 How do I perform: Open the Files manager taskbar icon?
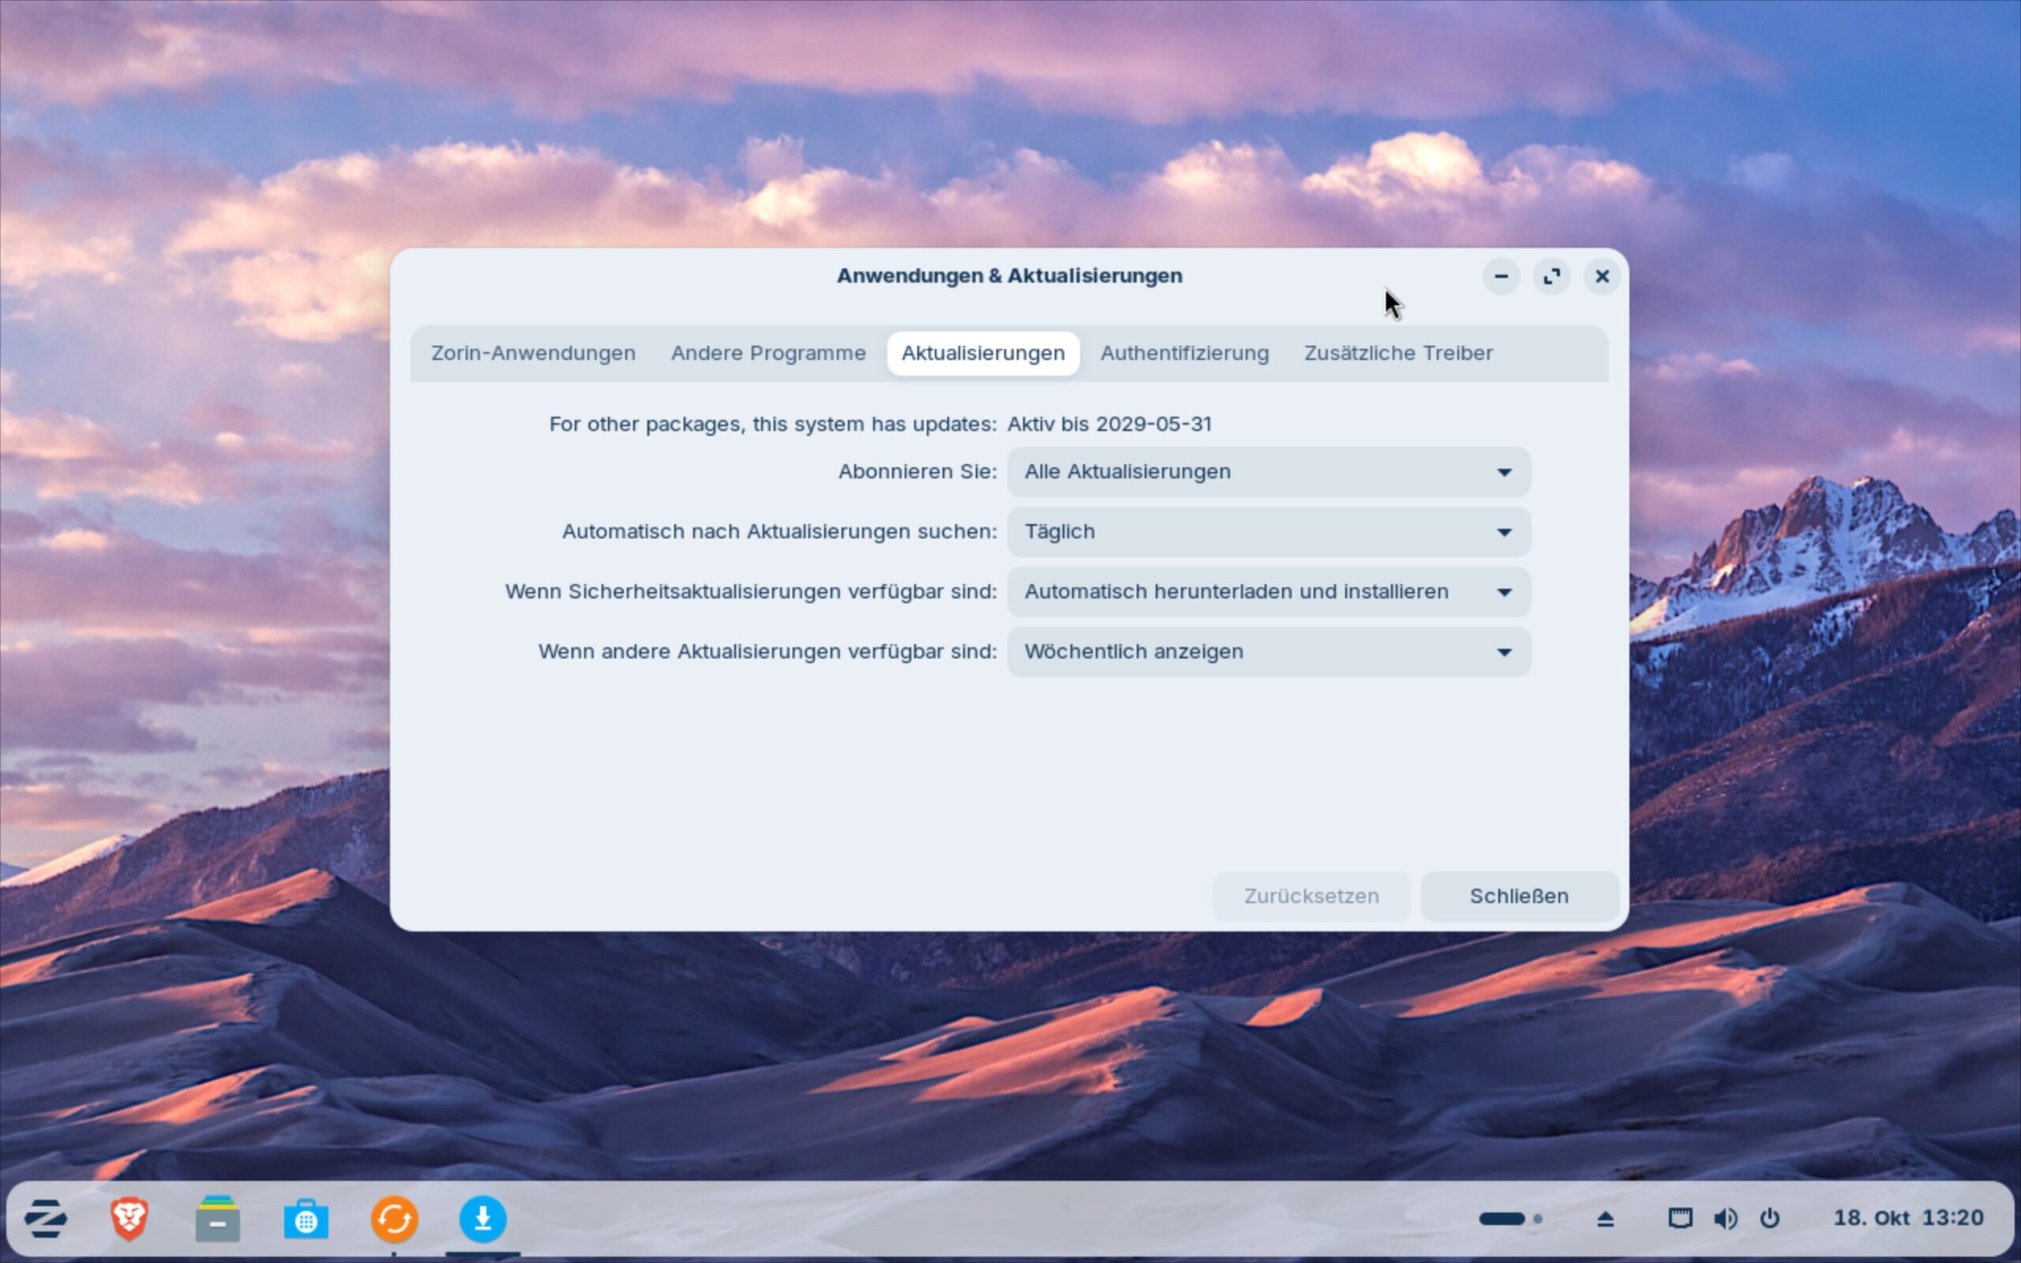click(217, 1219)
